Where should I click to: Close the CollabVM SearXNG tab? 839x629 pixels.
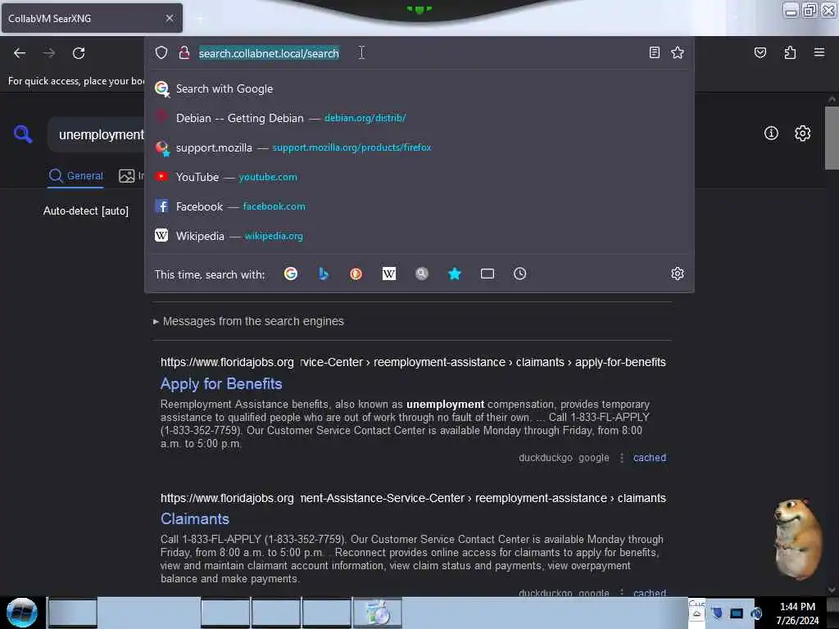pyautogui.click(x=170, y=18)
